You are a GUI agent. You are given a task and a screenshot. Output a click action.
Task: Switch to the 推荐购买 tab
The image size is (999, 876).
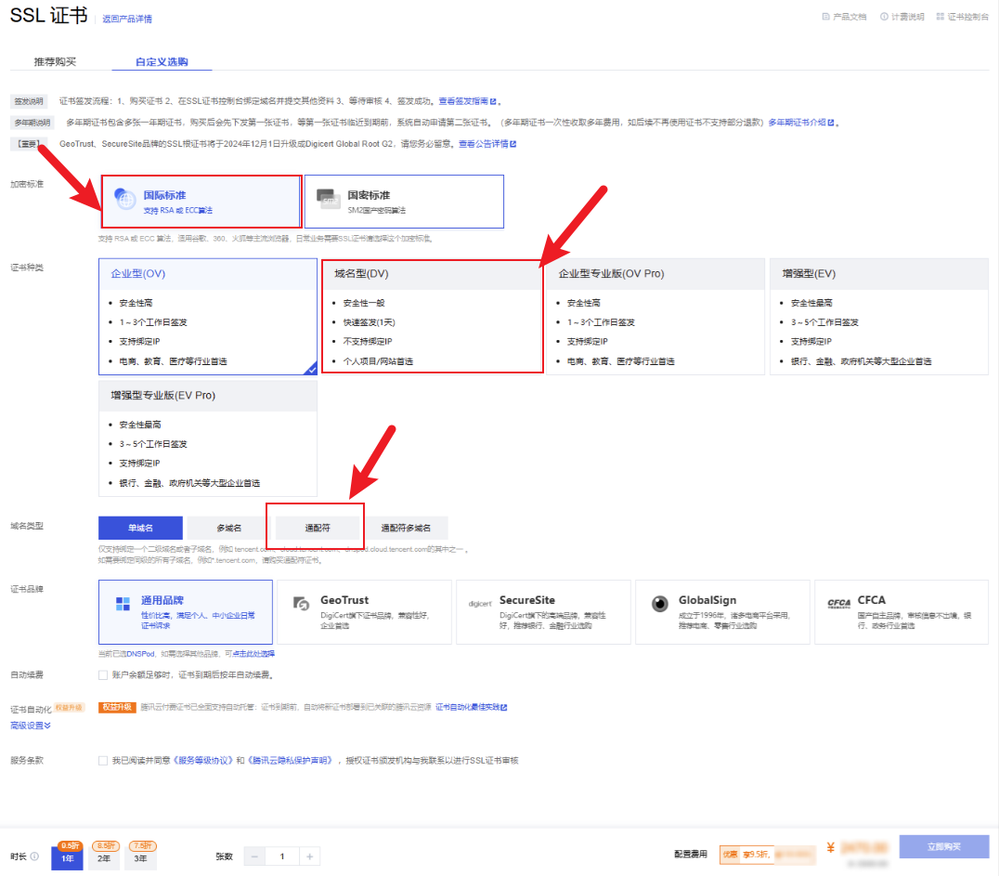pos(55,62)
